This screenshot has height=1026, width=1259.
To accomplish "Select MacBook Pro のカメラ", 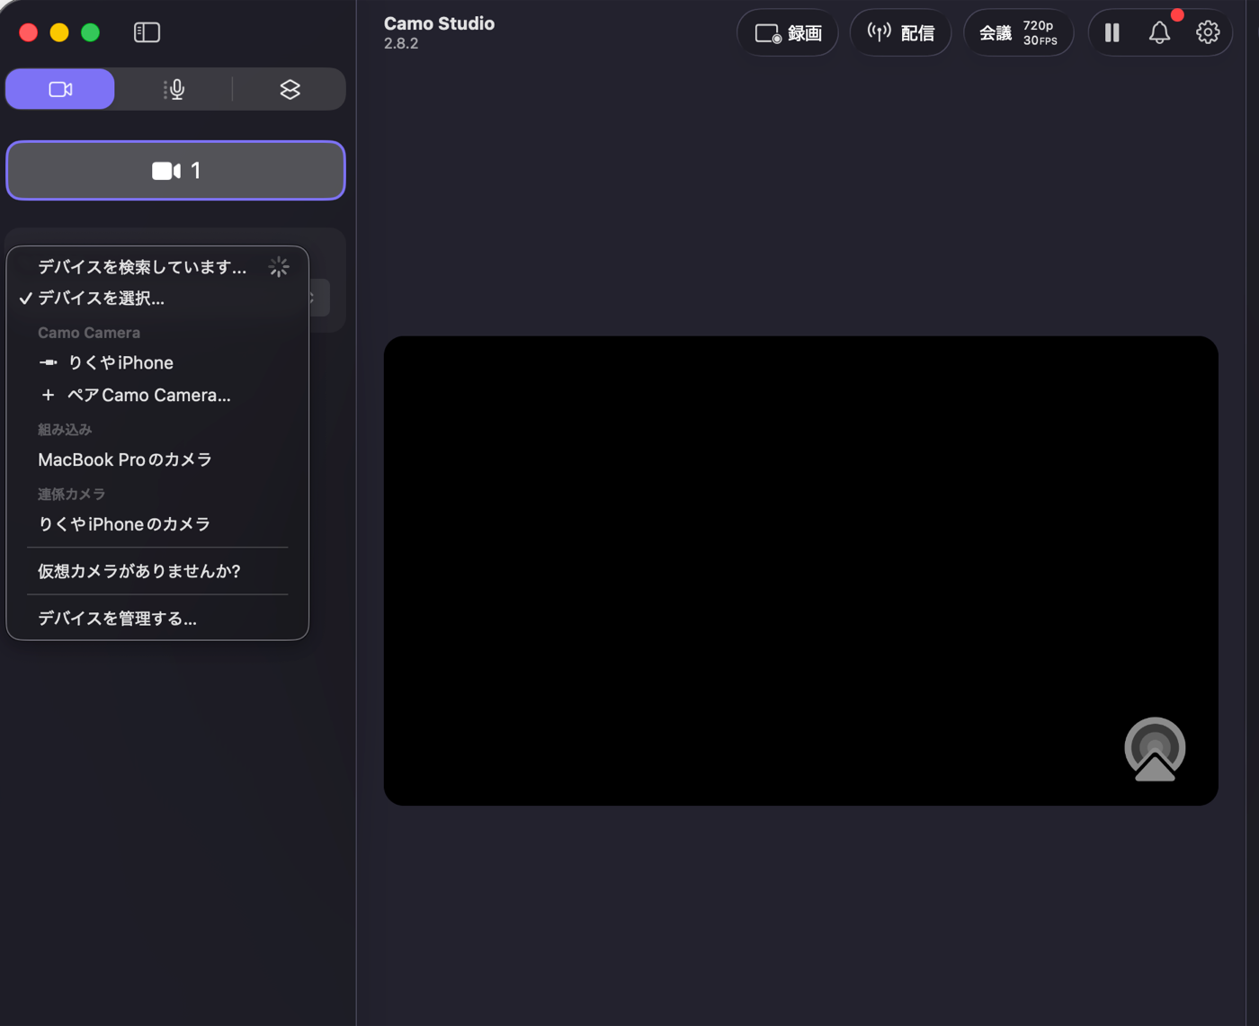I will (157, 460).
